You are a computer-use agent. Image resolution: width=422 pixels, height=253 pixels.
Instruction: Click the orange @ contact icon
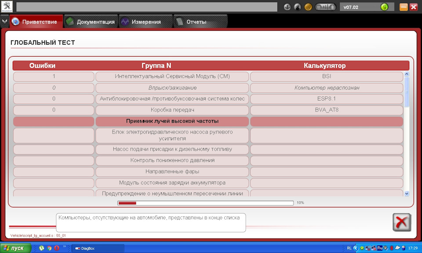(308, 7)
